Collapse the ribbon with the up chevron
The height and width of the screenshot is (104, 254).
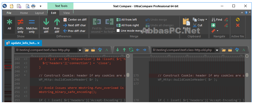click(x=242, y=13)
